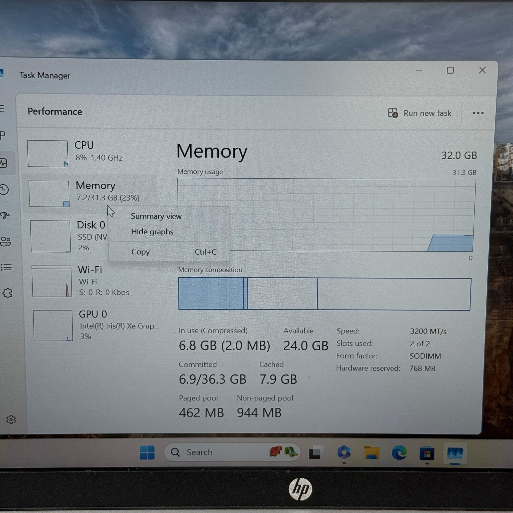Screen dimensions: 513x513
Task: Open the Details list sidebar icon
Action: point(6,267)
